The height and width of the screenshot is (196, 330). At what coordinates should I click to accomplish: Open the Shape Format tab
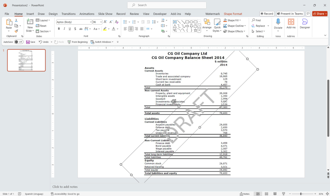233,14
